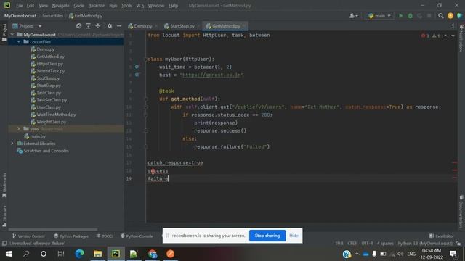This screenshot has width=465, height=261.
Task: Collapse the MyDemoLocust root folder
Action: click(12, 35)
